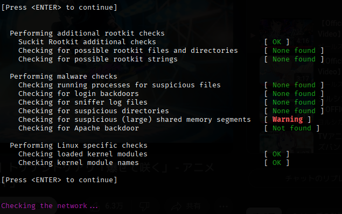This screenshot has width=342, height=214.
Task: Click the 6.3万 like count in background page
Action: tap(114, 206)
